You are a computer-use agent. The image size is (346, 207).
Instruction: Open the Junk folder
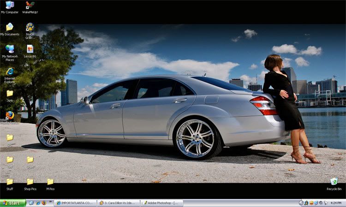tap(10, 93)
